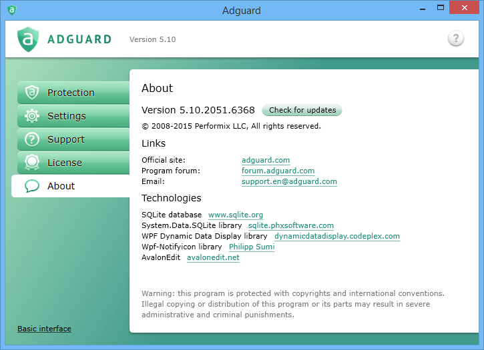The image size is (484, 350).
Task: Click the support.en@adguard.com email link
Action: (289, 181)
